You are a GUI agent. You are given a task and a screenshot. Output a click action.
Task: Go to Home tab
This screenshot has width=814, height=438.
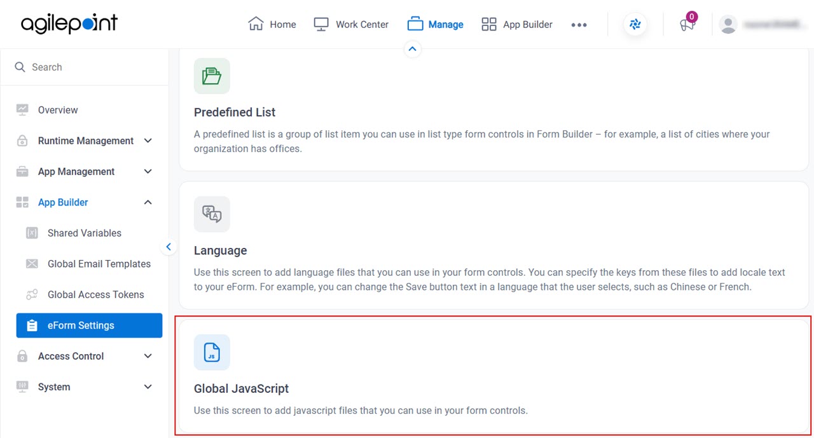[x=272, y=24]
